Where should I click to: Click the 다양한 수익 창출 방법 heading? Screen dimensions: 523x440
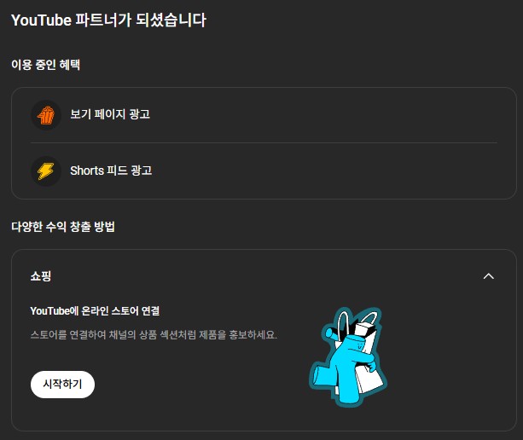click(63, 227)
